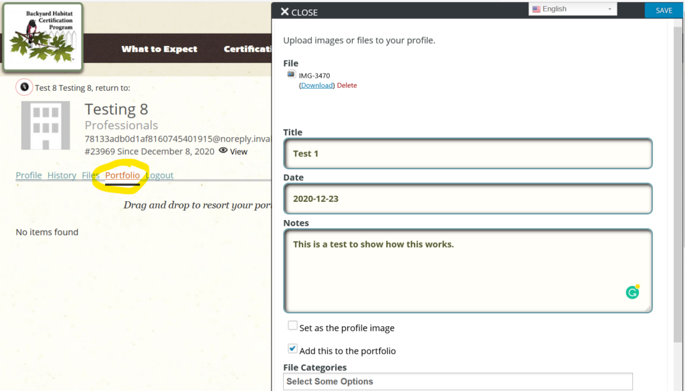Open the English language dropdown

(573, 9)
